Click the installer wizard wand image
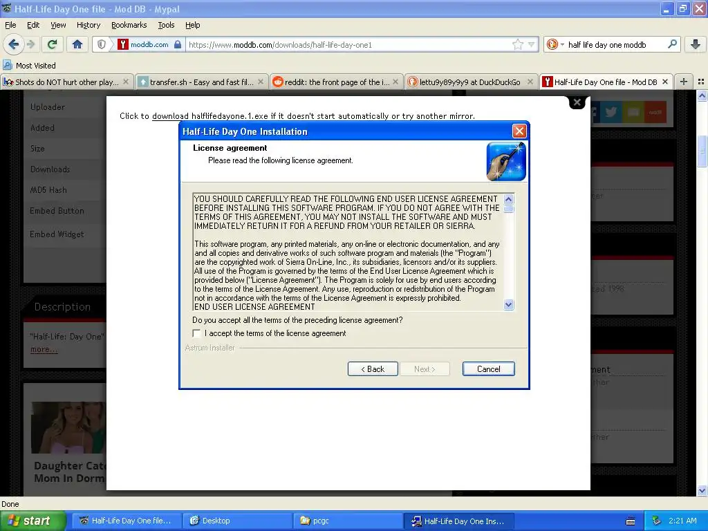This screenshot has height=531, width=708. [505, 161]
